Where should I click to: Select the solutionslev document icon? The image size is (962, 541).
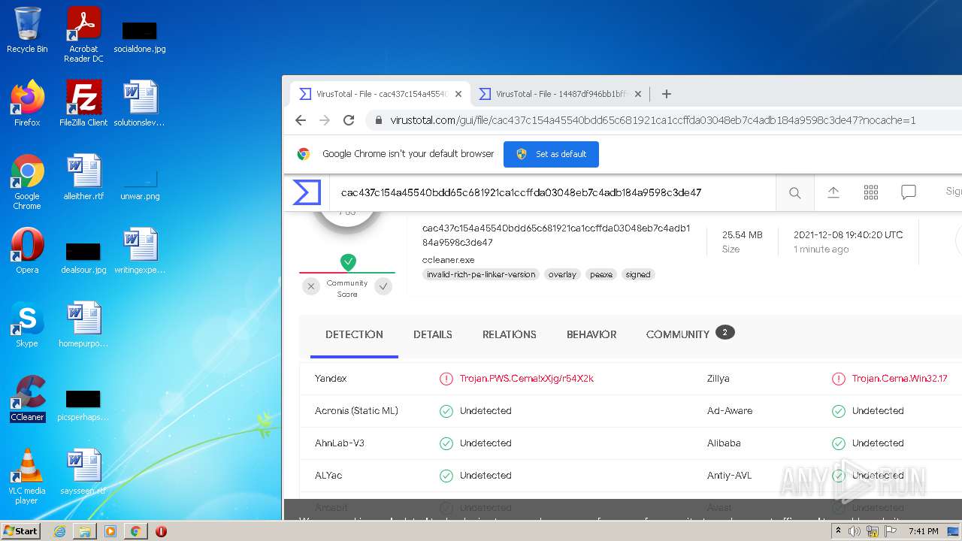tap(140, 104)
